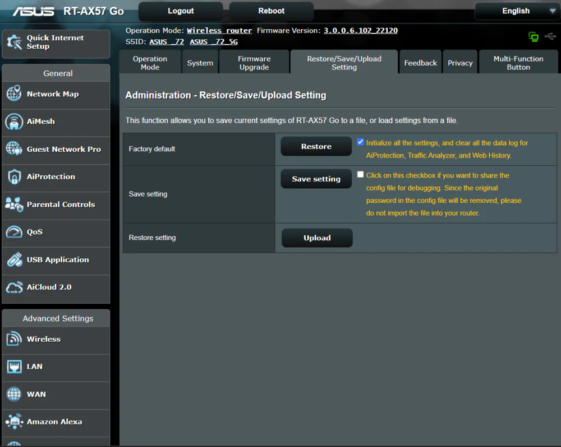Open the Privacy tab
Image resolution: width=561 pixels, height=447 pixels.
click(460, 63)
